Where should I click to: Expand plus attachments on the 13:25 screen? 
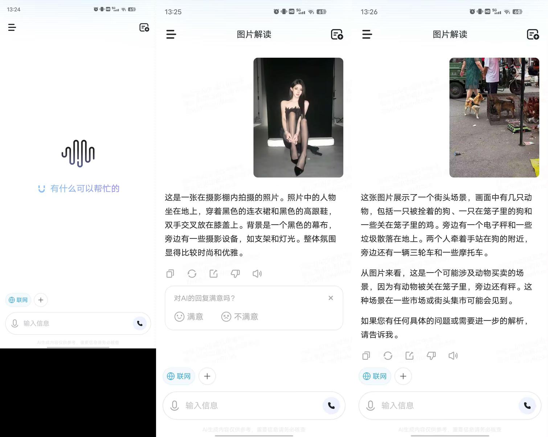tap(207, 376)
